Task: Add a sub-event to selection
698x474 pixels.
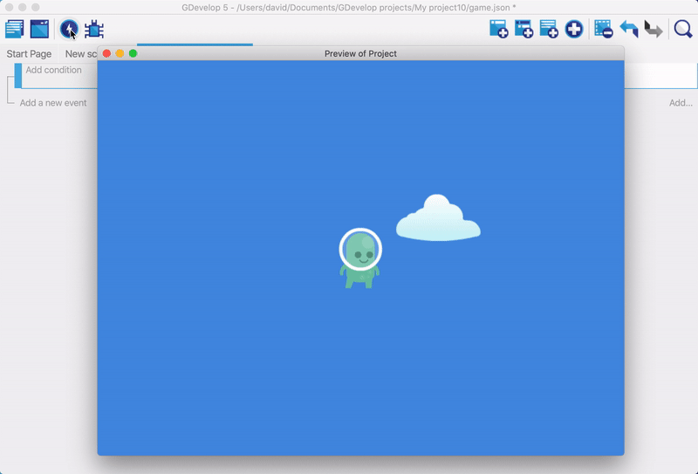Action: pyautogui.click(x=524, y=30)
